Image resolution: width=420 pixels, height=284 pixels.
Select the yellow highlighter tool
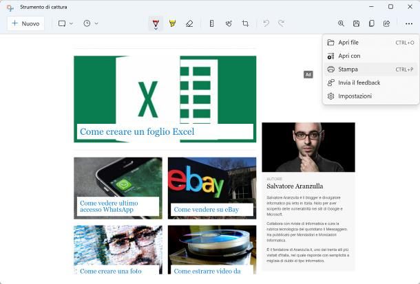point(173,23)
